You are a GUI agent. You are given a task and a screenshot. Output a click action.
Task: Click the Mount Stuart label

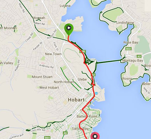click(x=42, y=77)
